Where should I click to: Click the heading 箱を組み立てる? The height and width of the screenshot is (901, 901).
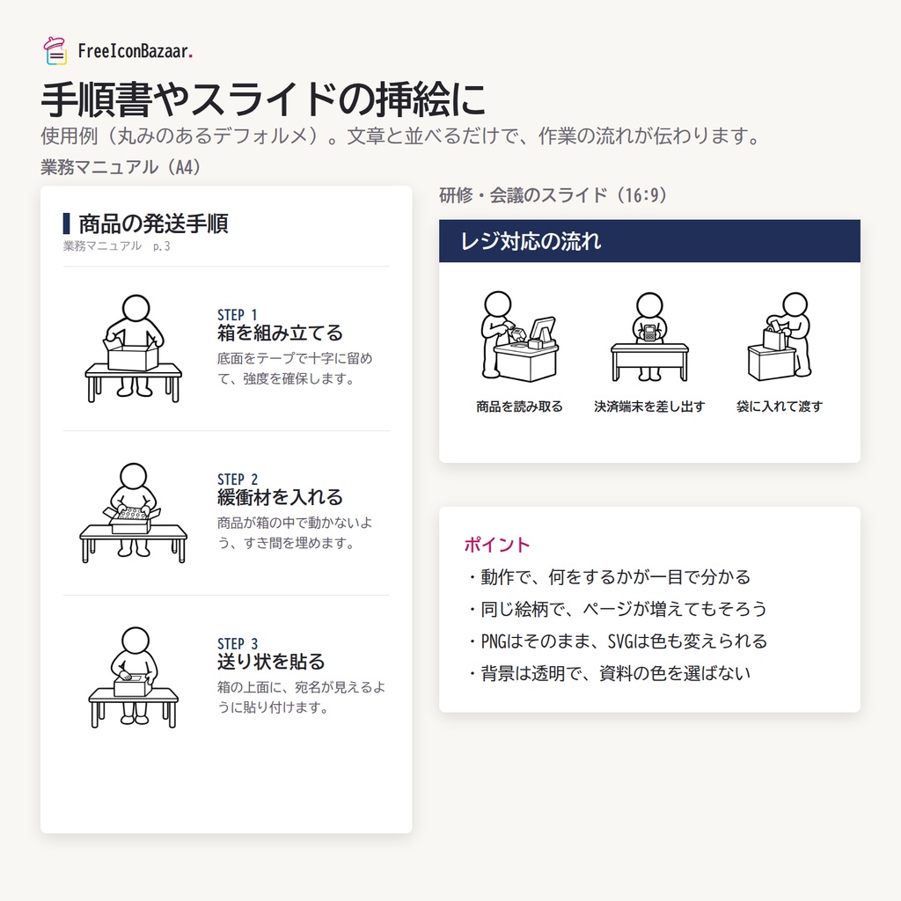tap(280, 333)
